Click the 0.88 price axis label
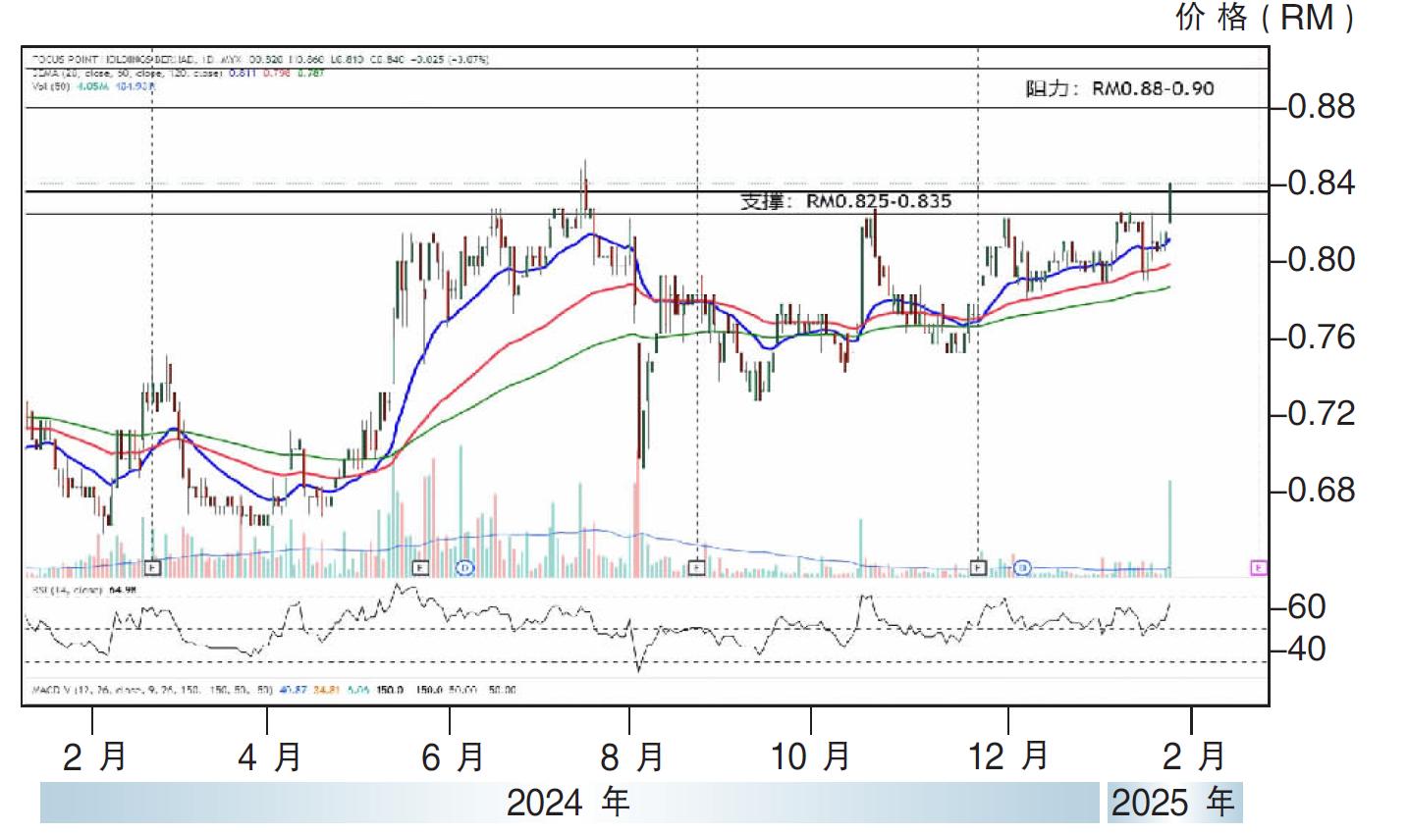1409x833 pixels. 1322,106
